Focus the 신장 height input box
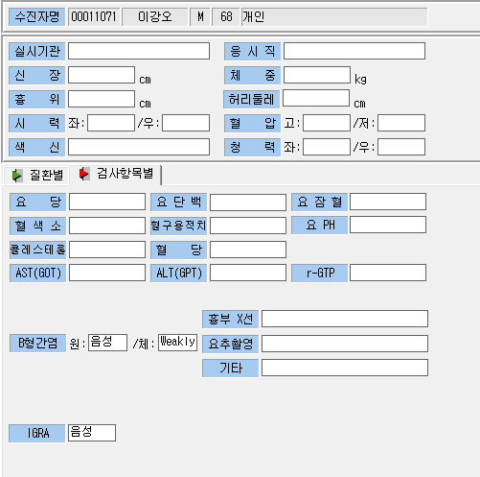480x477 pixels. tap(102, 75)
